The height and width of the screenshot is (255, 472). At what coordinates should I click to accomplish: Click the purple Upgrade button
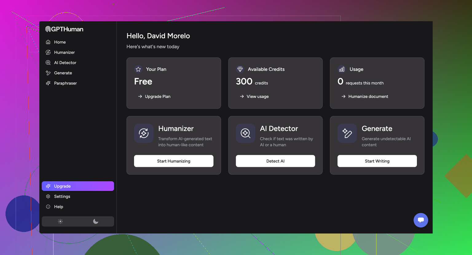coord(78,186)
